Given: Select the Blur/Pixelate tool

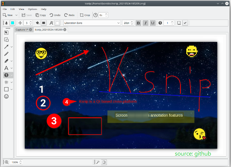Looking at the screenshot, I should (x=6, y=82).
